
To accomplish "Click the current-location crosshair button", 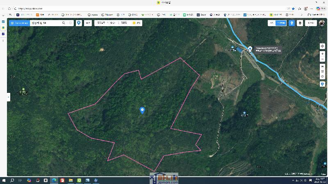I will [x=322, y=46].
